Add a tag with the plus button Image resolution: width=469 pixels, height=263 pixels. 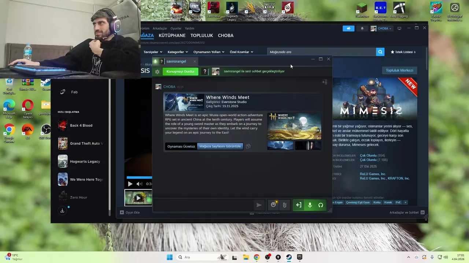405,202
